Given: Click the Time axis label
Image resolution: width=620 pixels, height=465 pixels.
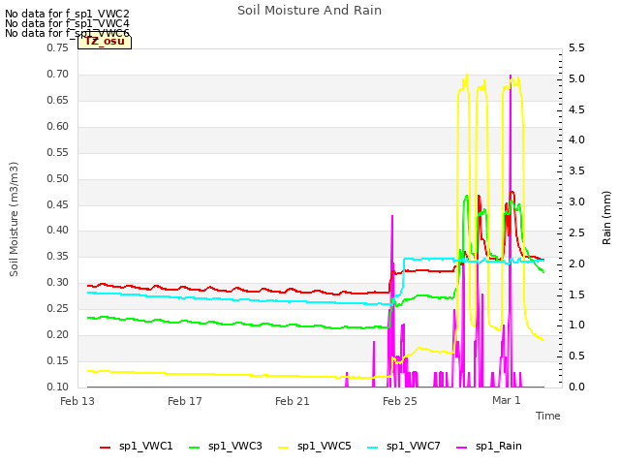Looking at the screenshot, I should point(548,416).
